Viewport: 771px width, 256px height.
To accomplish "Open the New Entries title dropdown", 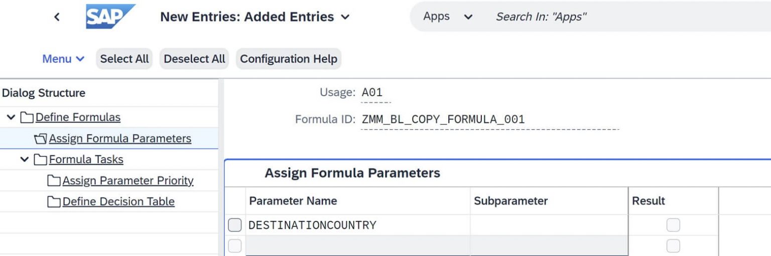I will (345, 17).
